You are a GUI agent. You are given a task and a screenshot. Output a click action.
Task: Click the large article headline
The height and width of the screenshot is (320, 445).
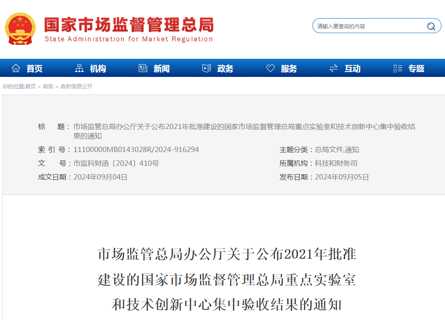[226, 279]
